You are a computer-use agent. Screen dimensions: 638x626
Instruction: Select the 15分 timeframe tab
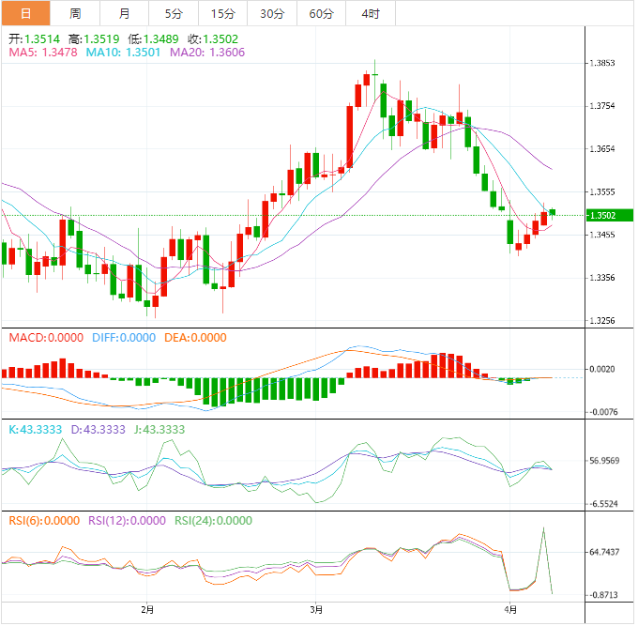(x=222, y=13)
